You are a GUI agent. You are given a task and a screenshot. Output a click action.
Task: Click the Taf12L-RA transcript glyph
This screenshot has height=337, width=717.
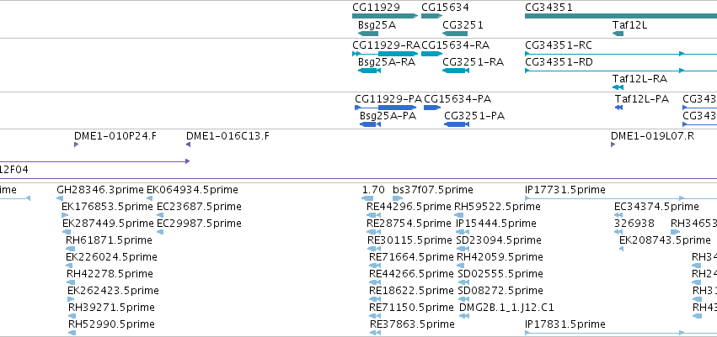(618, 87)
